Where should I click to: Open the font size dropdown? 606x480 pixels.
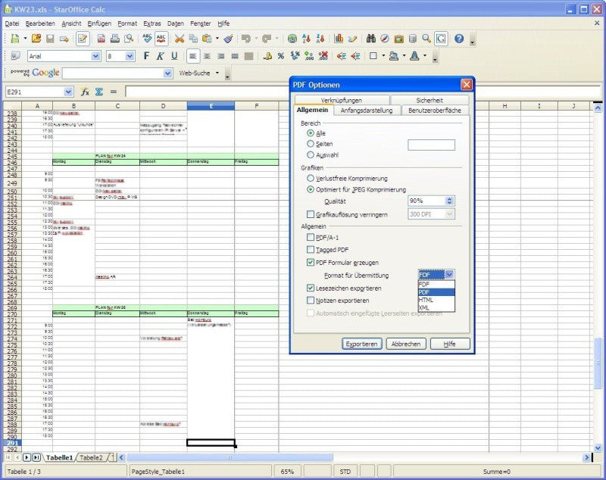click(130, 56)
